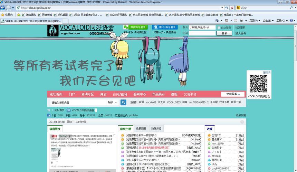Viewport: 297px width, 172px height.
Task: Open 收藏夹 favorites star
Action: coord(7,15)
